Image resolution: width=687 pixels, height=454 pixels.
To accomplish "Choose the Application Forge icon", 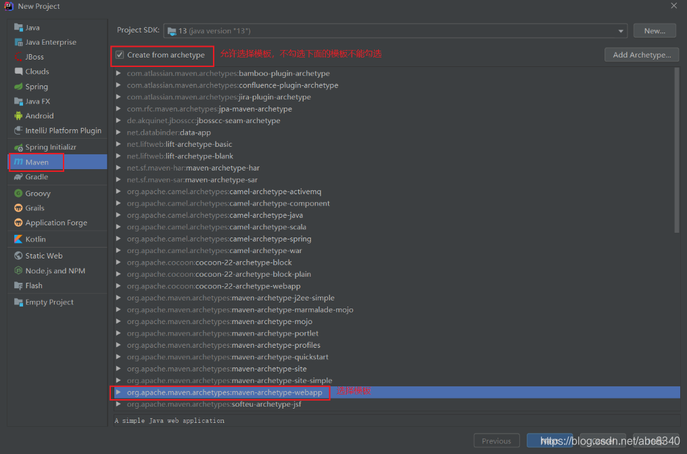I will pyautogui.click(x=18, y=223).
